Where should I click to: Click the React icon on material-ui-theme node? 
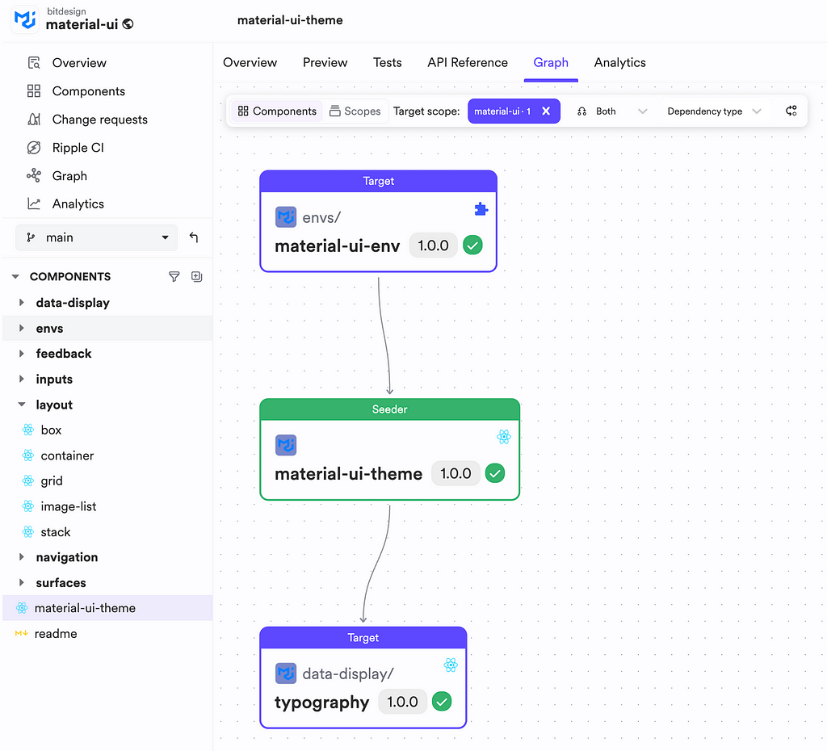504,437
